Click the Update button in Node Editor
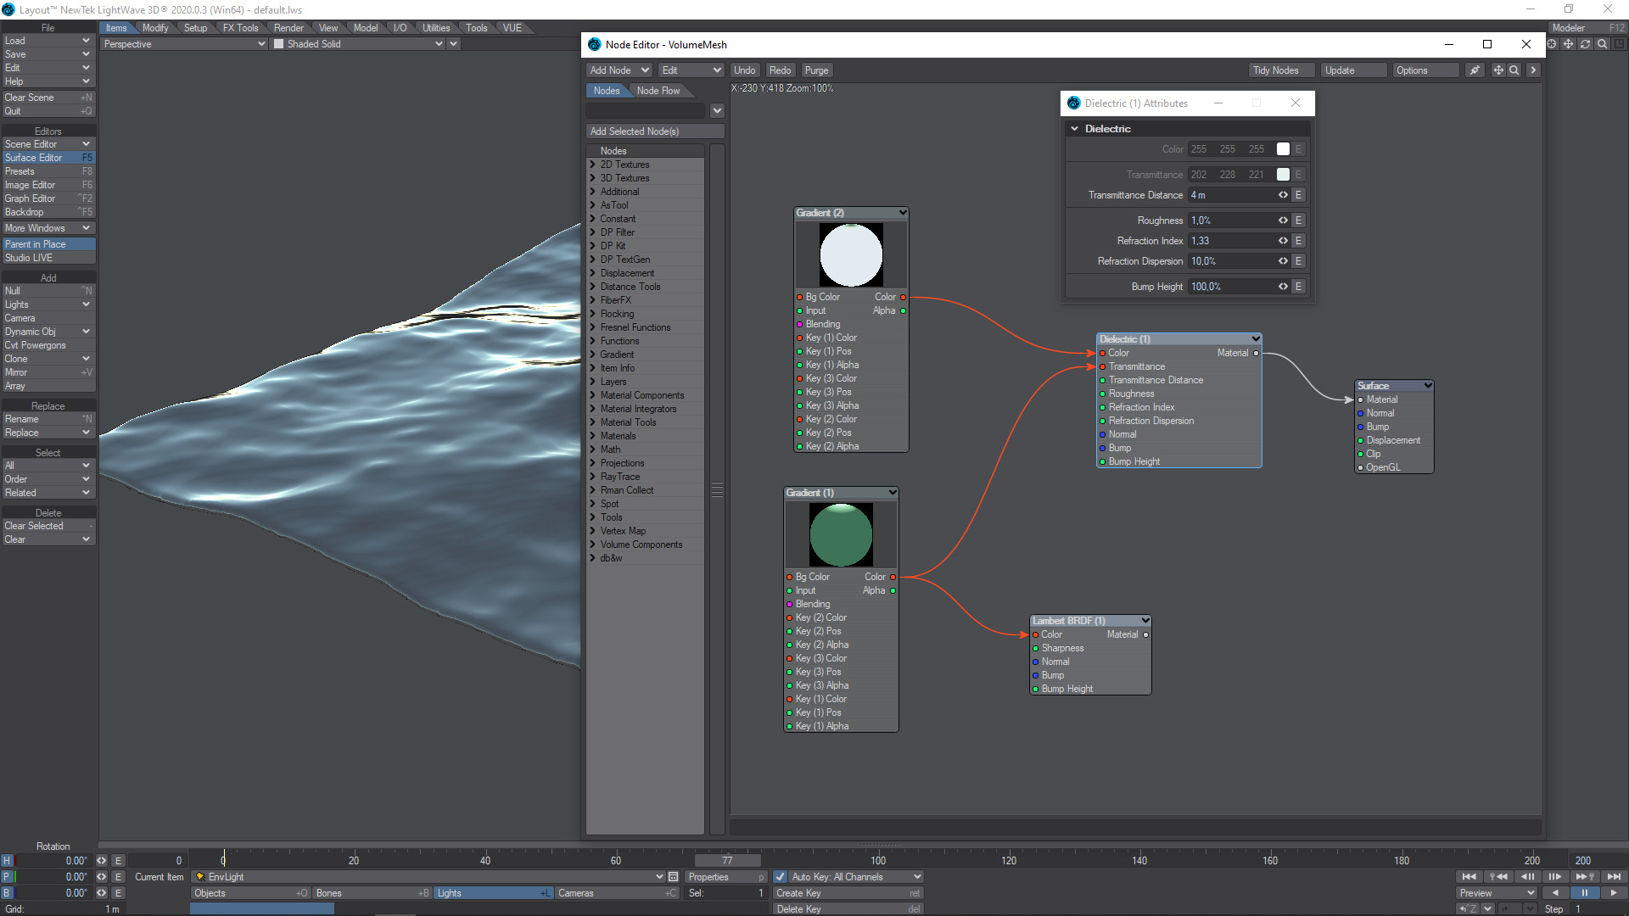This screenshot has width=1629, height=916. (1352, 70)
